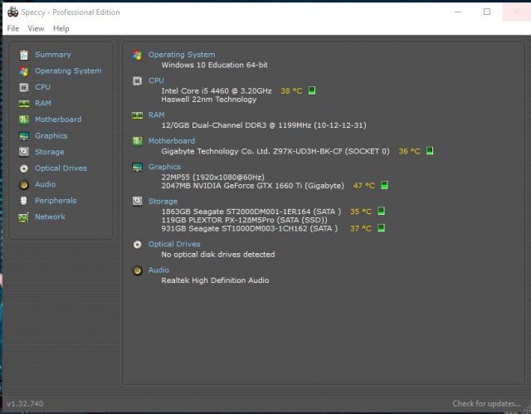Open Audio section via speaker icon
The height and width of the screenshot is (414, 531).
[24, 184]
